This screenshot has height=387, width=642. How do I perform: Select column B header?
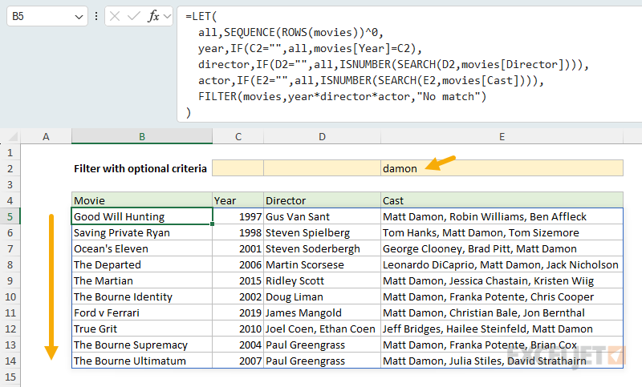click(142, 136)
